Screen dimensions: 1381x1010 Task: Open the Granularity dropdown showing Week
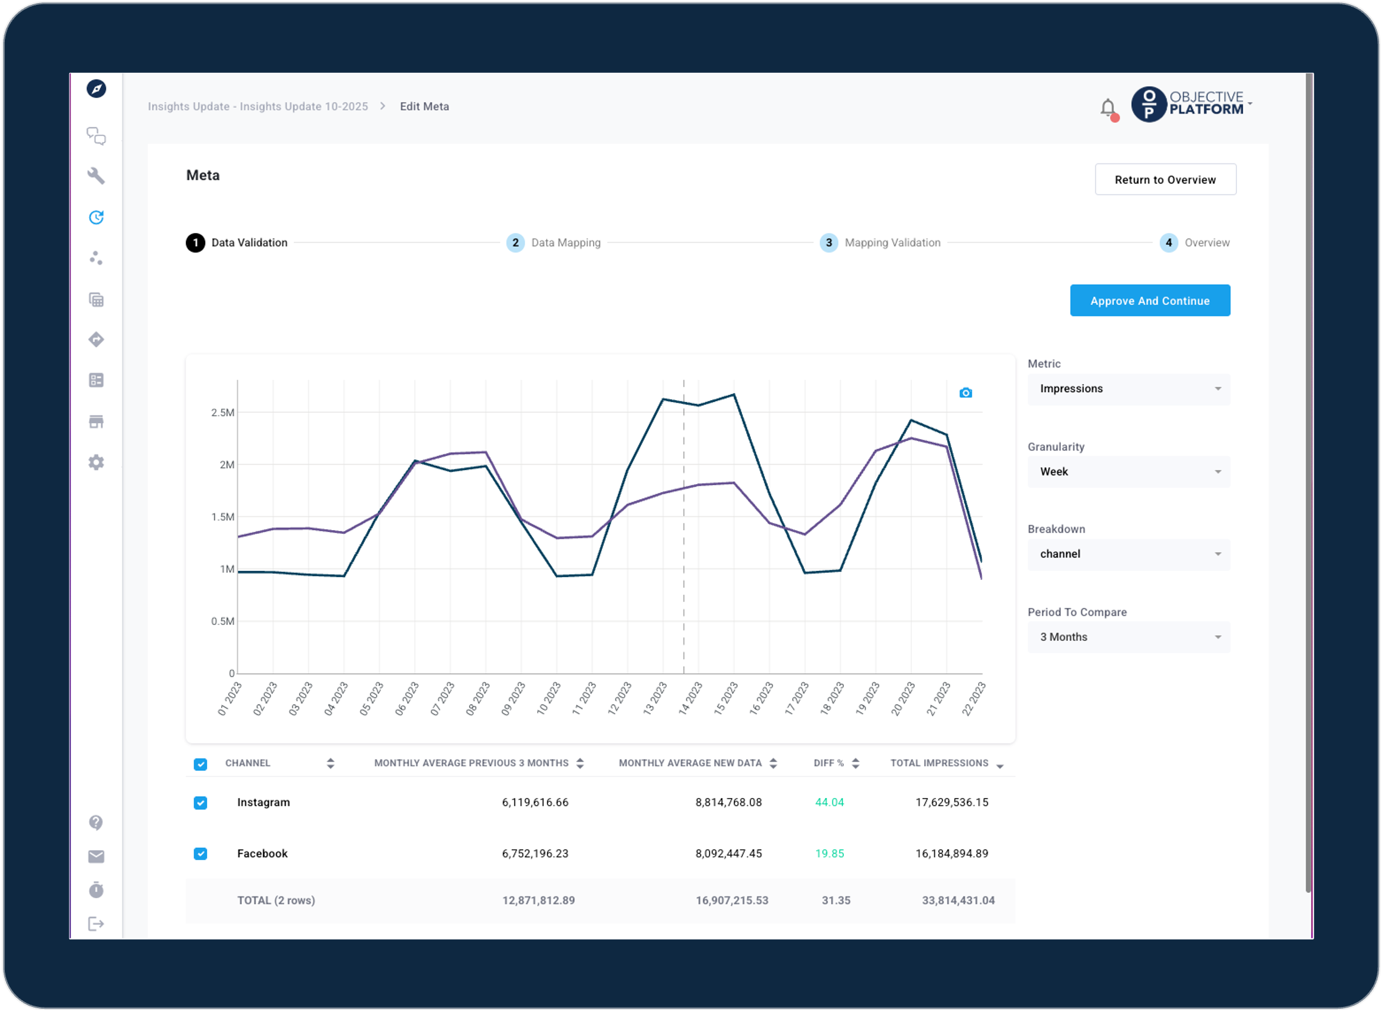pyautogui.click(x=1128, y=472)
